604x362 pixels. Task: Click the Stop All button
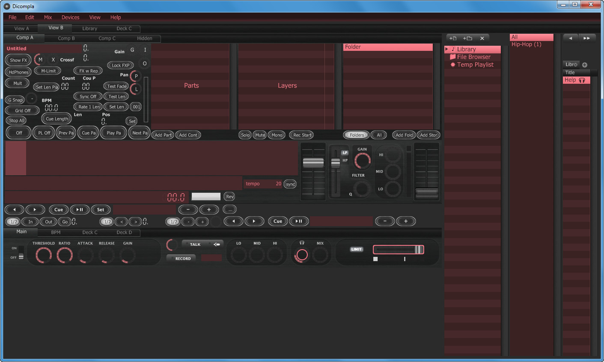pyautogui.click(x=16, y=121)
